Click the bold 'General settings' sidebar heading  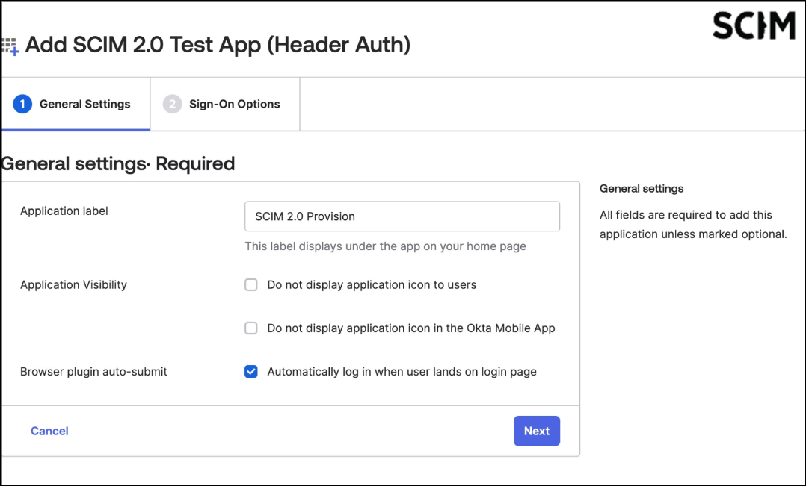(x=642, y=189)
